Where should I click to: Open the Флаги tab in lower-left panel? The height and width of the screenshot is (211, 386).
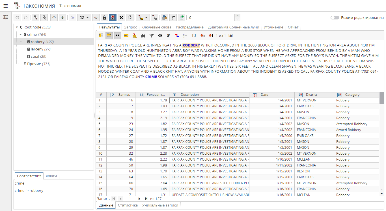point(51,176)
